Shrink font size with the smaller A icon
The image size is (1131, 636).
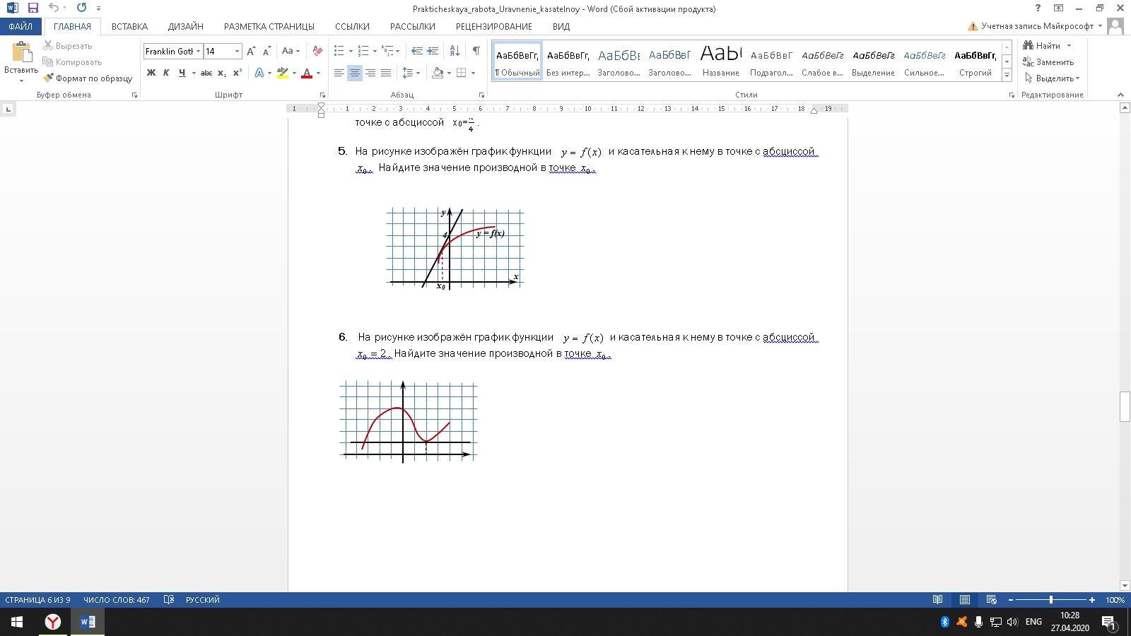point(266,51)
